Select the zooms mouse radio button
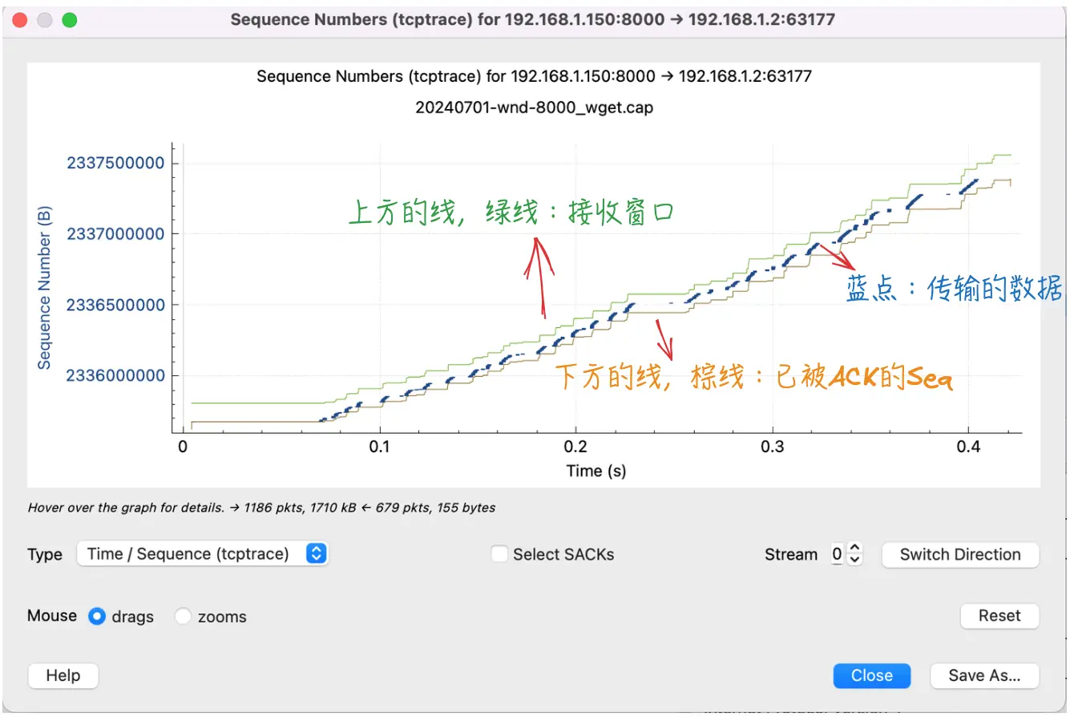Image resolution: width=1074 pixels, height=717 pixels. (x=184, y=616)
